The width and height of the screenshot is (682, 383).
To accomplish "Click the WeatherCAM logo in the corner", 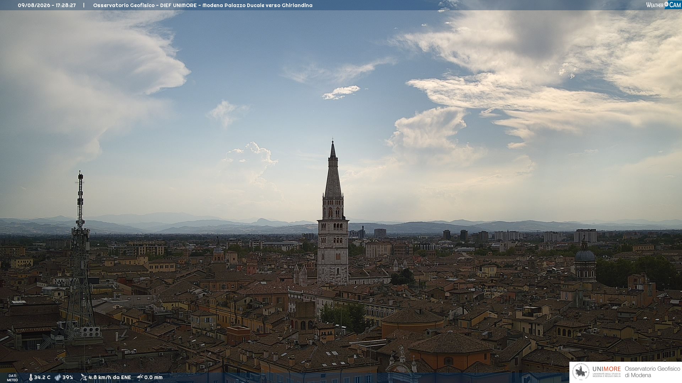I will 664,5.
